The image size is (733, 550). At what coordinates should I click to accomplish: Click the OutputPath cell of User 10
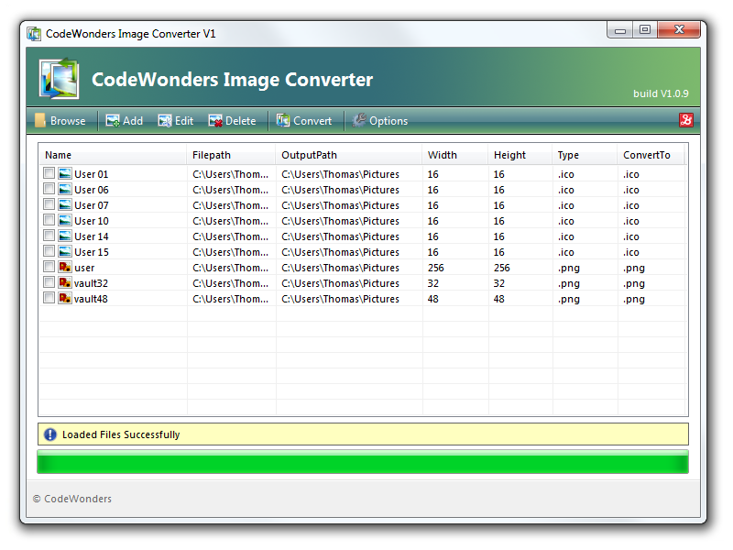coord(340,221)
